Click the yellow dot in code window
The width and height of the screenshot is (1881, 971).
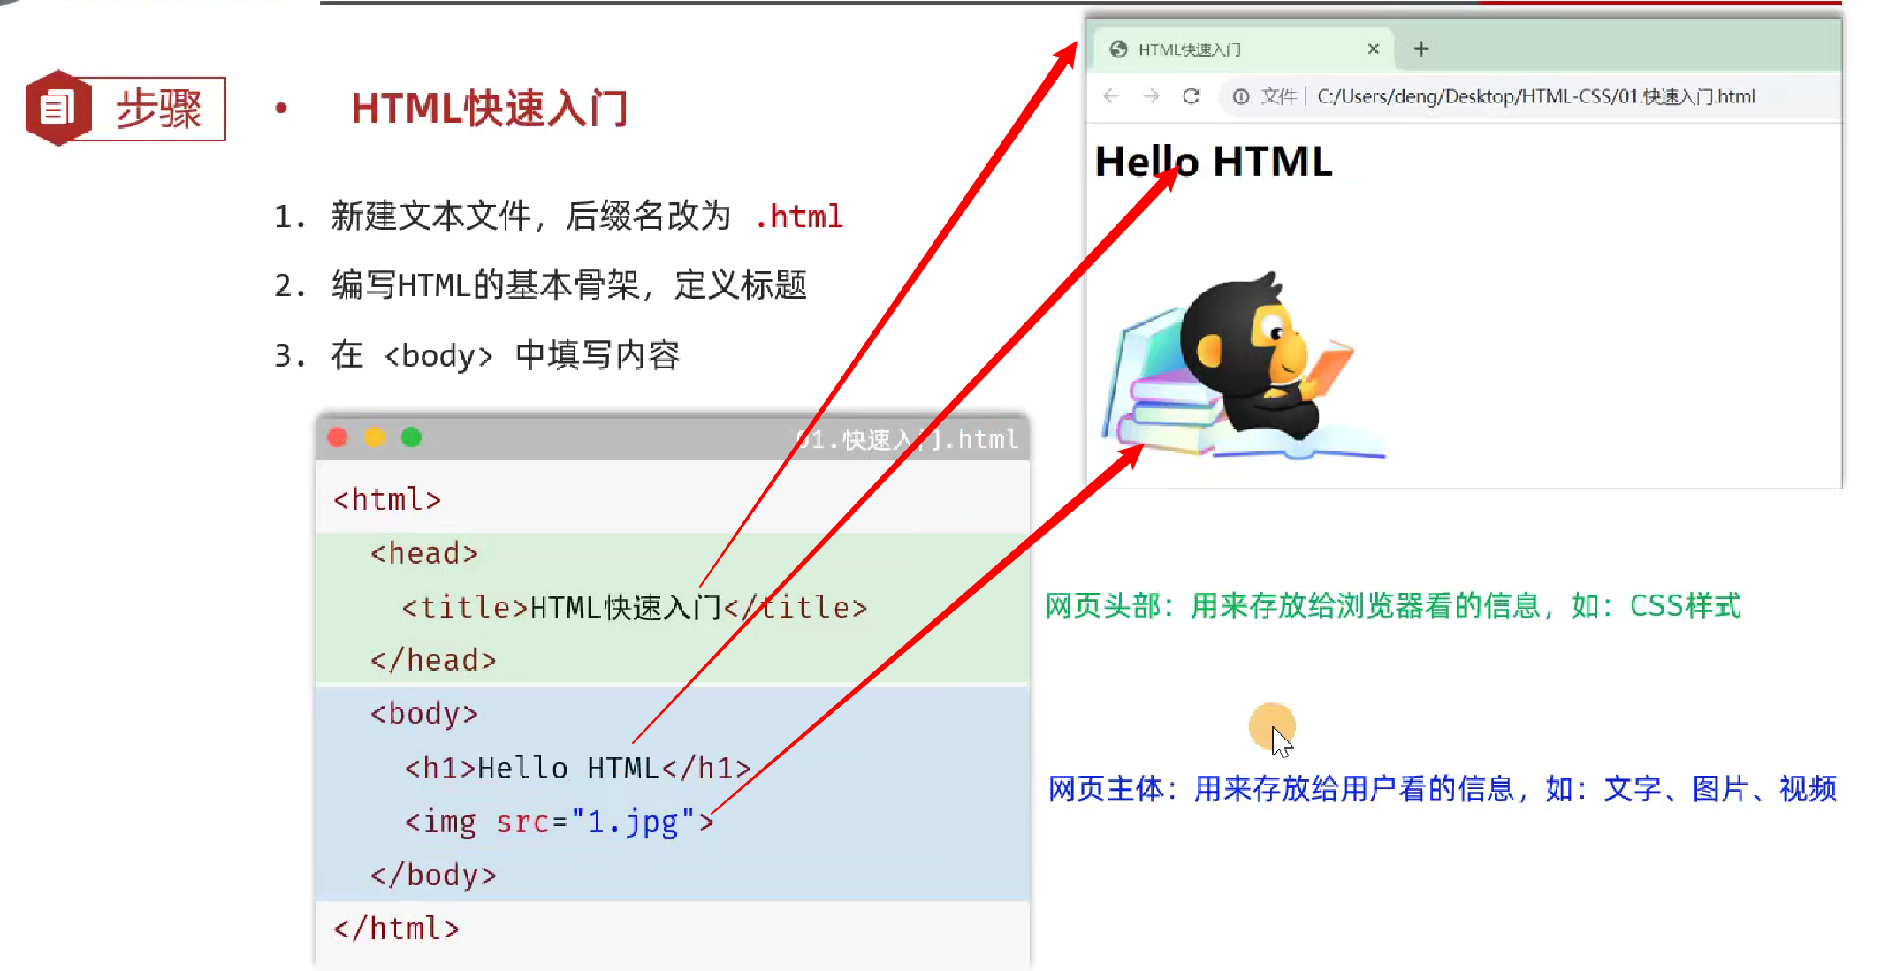375,437
